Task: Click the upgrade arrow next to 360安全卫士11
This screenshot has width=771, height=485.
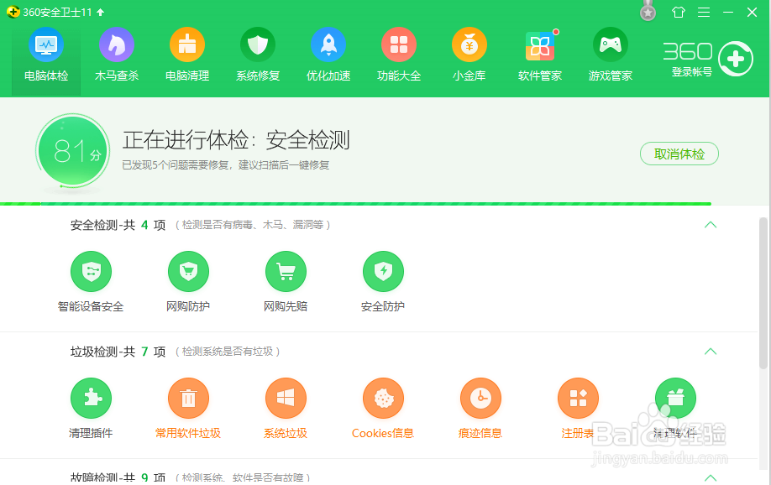Action: pos(100,12)
